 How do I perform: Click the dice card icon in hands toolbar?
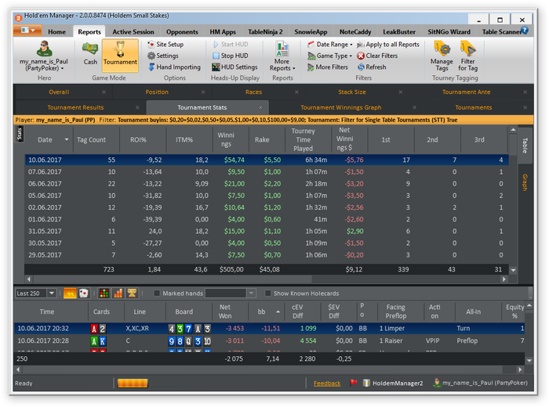[x=84, y=293]
